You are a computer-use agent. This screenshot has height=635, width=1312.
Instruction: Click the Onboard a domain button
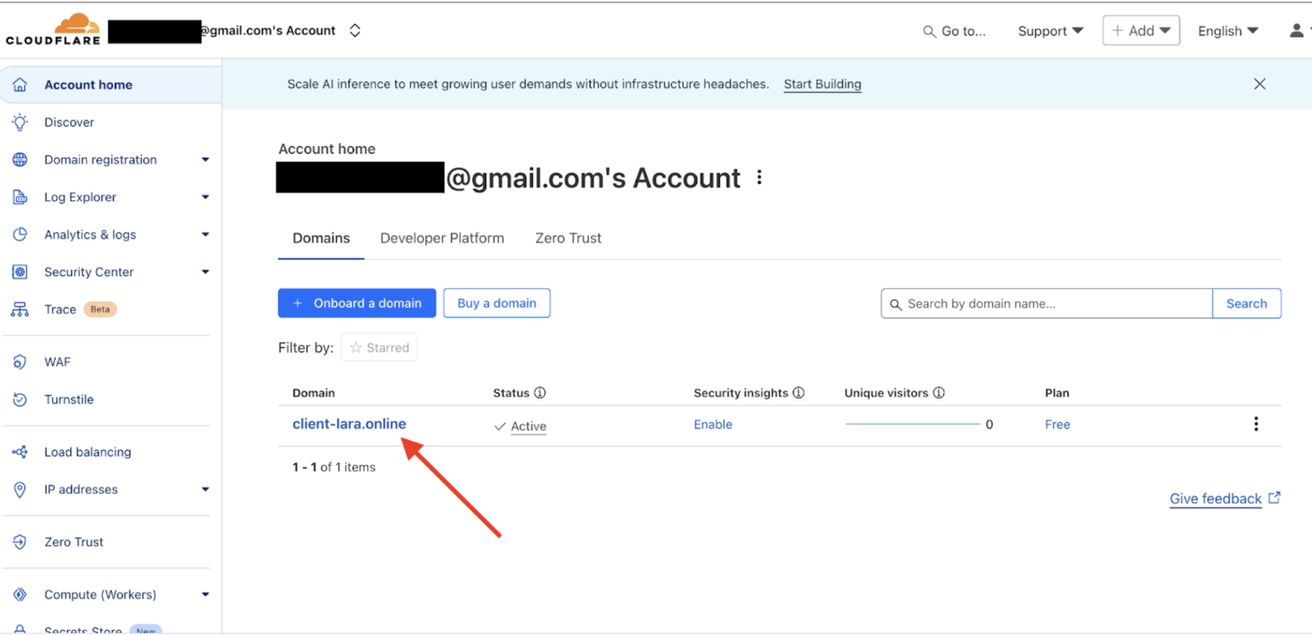pyautogui.click(x=357, y=303)
